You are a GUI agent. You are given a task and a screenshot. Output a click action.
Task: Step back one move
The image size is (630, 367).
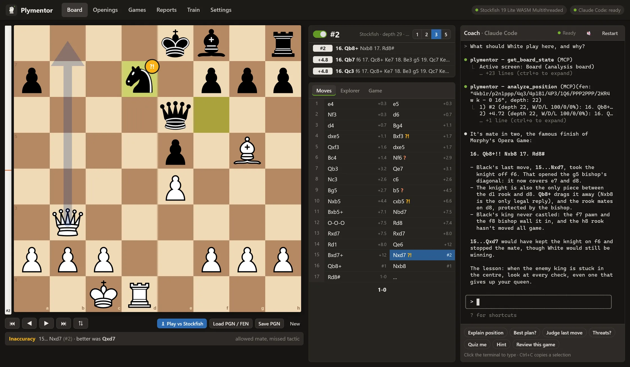[x=29, y=323]
